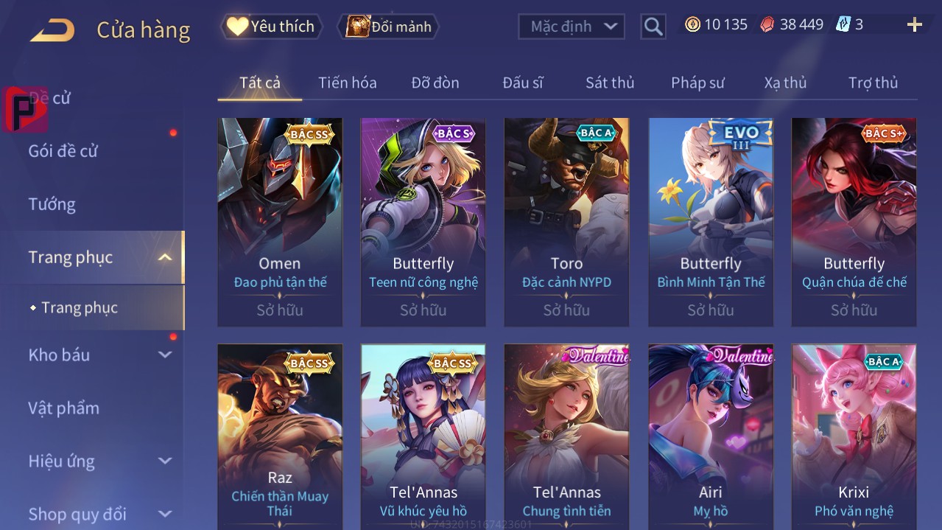942x530 pixels.
Task: Tap the golden back arrow icon
Action: (52, 30)
